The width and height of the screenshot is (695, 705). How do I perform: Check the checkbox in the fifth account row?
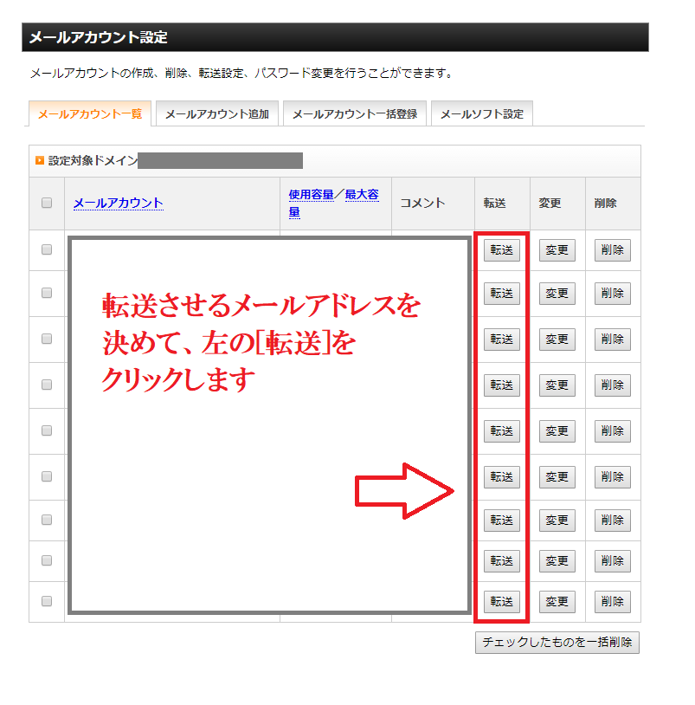click(x=47, y=430)
